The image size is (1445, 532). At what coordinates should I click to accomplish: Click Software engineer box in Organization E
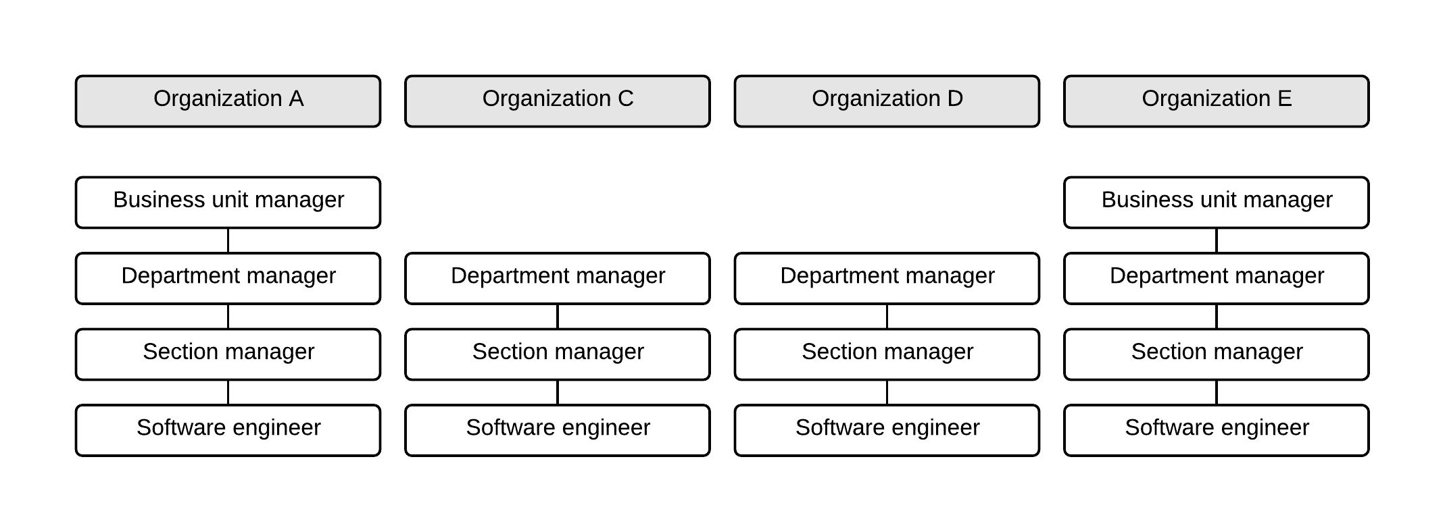pos(1217,430)
